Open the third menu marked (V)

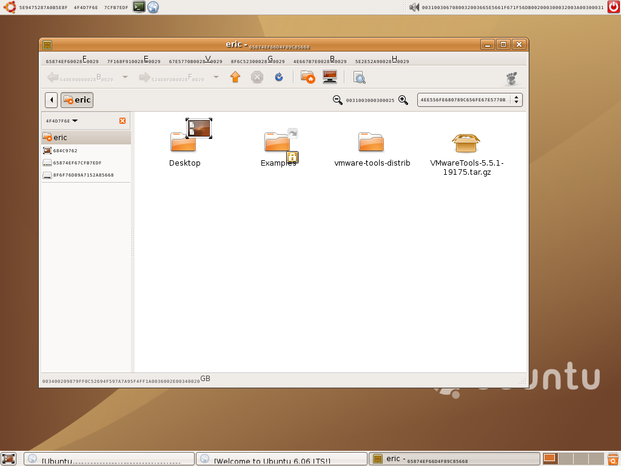(x=196, y=60)
